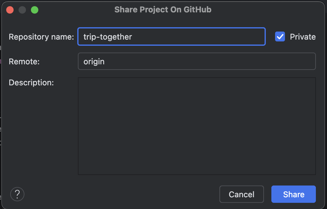Click the white checkmark inside Private box

click(x=280, y=37)
